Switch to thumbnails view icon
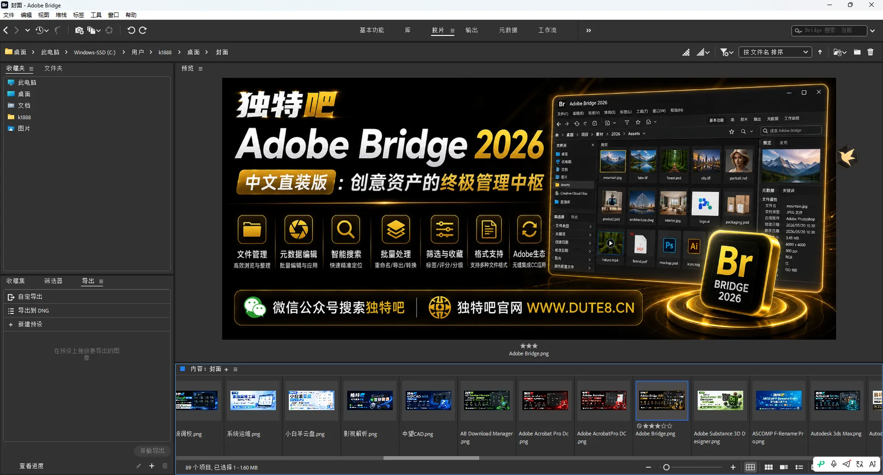Viewport: 883px width, 475px height. pos(768,467)
